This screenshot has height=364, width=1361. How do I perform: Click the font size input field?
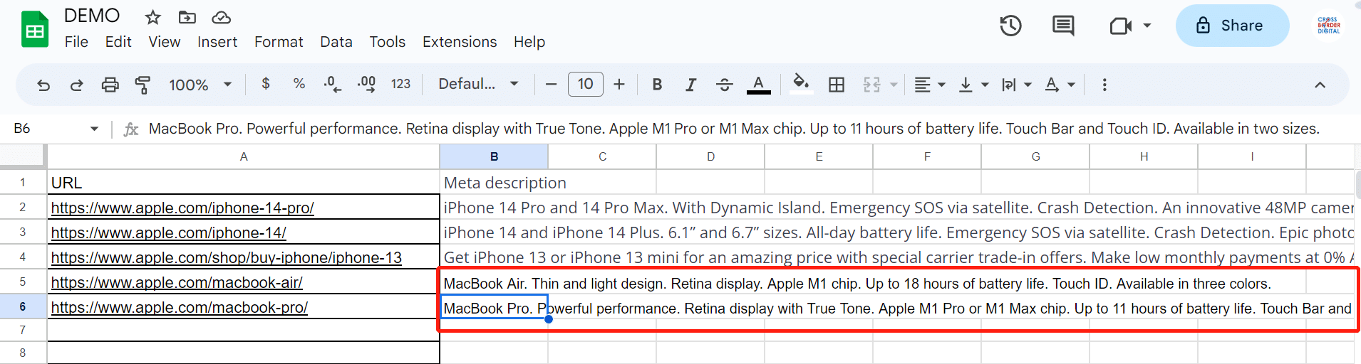point(585,84)
